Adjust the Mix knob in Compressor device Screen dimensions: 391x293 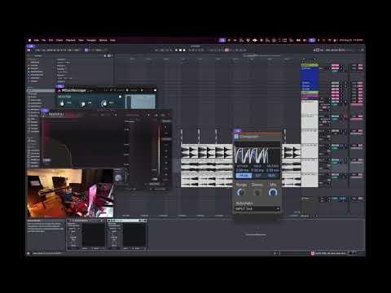click(x=273, y=192)
